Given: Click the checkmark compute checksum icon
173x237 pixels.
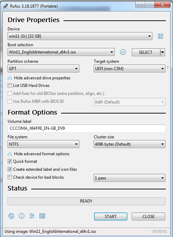Looking at the screenshot, I should click(123, 52).
